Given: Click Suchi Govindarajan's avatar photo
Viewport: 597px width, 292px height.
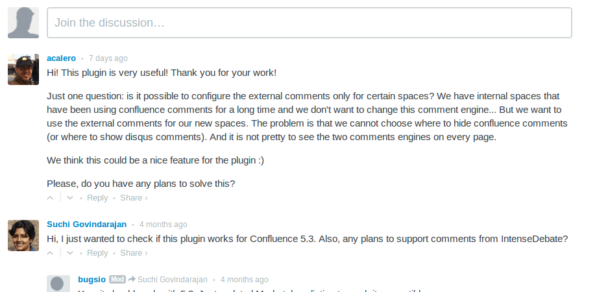Looking at the screenshot, I should (23, 236).
